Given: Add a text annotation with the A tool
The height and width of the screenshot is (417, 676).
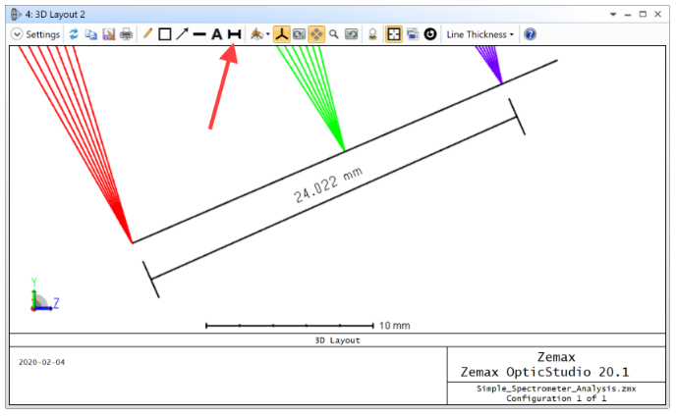Looking at the screenshot, I should tap(217, 34).
